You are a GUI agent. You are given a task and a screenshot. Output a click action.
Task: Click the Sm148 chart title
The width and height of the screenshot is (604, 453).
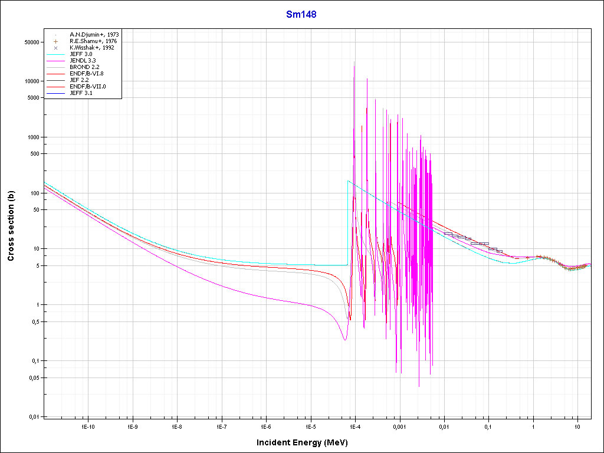click(302, 15)
